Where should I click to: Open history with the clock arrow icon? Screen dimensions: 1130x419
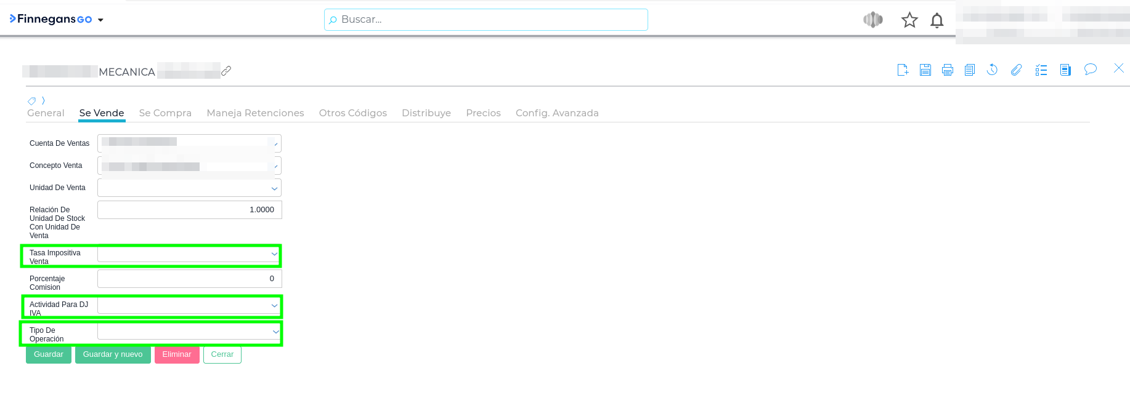[x=992, y=70]
